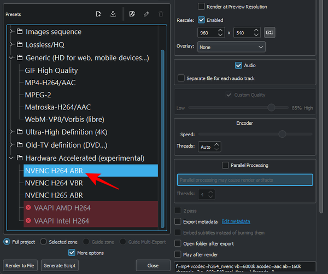The width and height of the screenshot is (328, 274).
Task: Increase the rescale width stepper
Action: click(x=220, y=30)
